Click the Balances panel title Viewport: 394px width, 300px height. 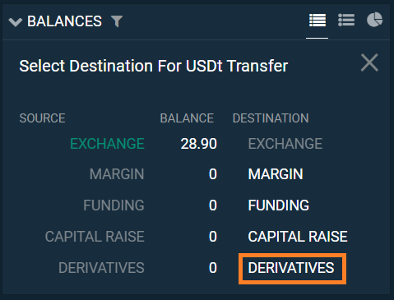64,21
